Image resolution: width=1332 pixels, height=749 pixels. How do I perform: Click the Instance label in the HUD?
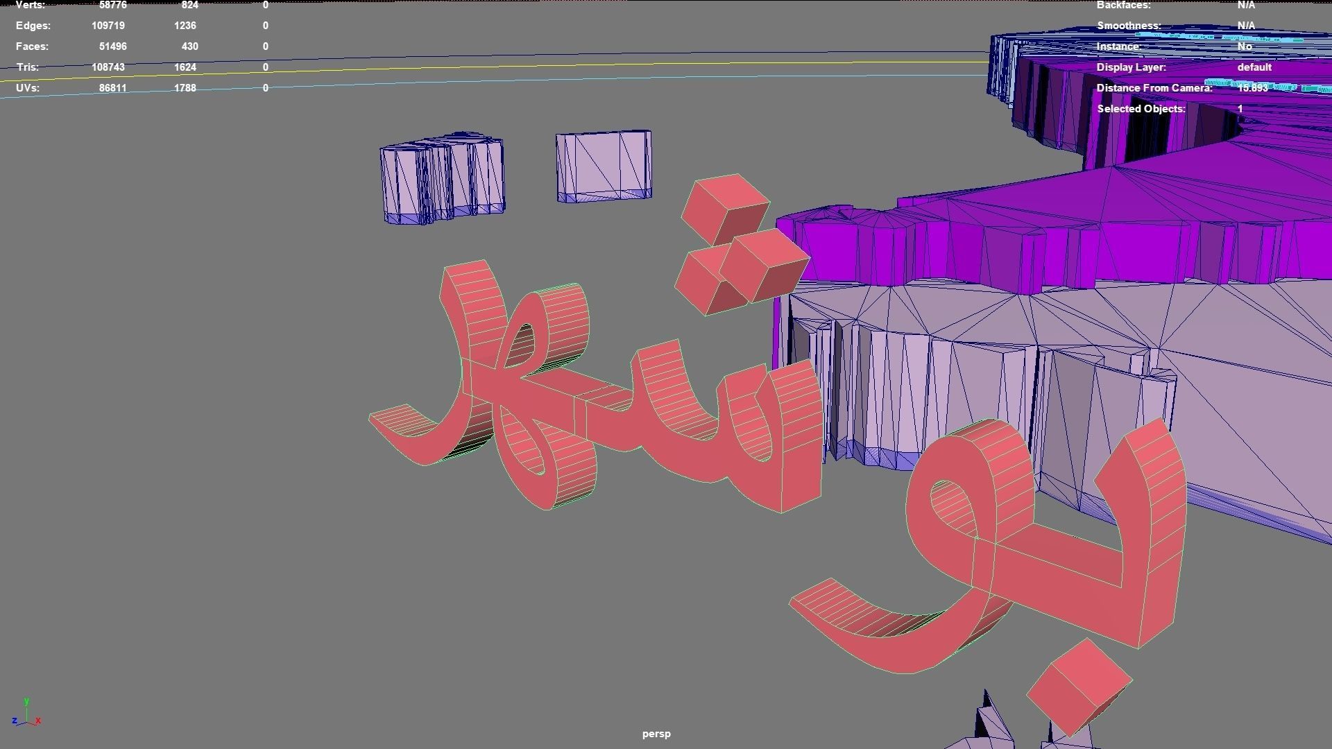click(x=1118, y=46)
